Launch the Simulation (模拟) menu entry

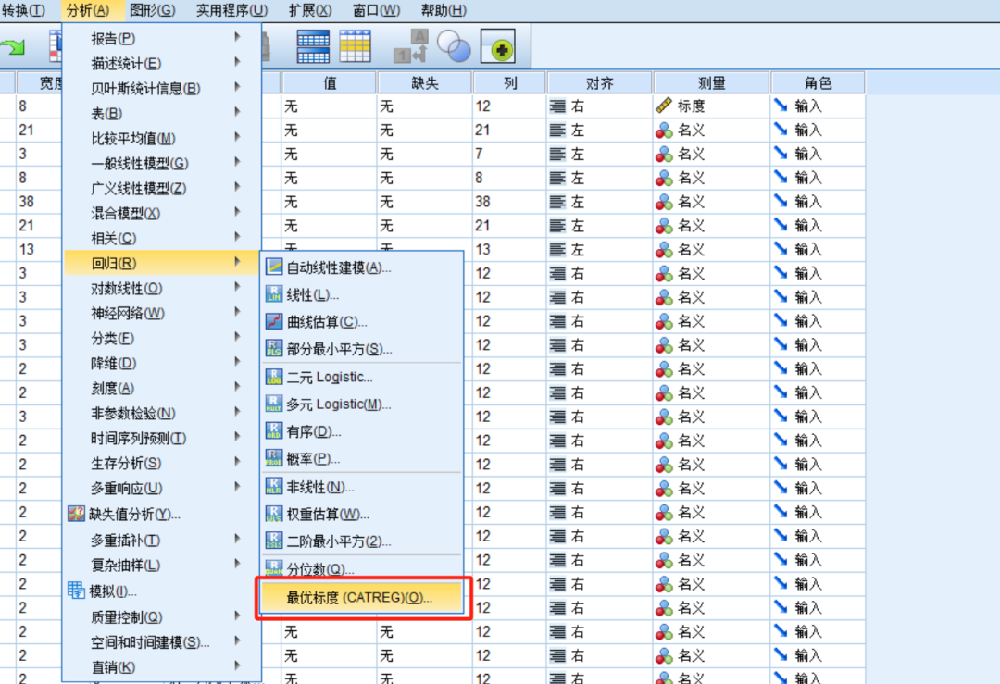click(113, 591)
